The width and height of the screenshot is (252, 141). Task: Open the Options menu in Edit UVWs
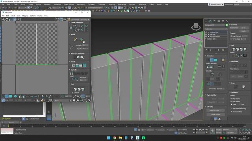coord(33,16)
